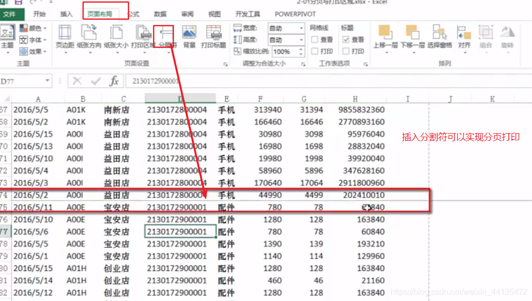Switch to the Page Layout (页面布局) tab
532x301 pixels.
coord(100,14)
